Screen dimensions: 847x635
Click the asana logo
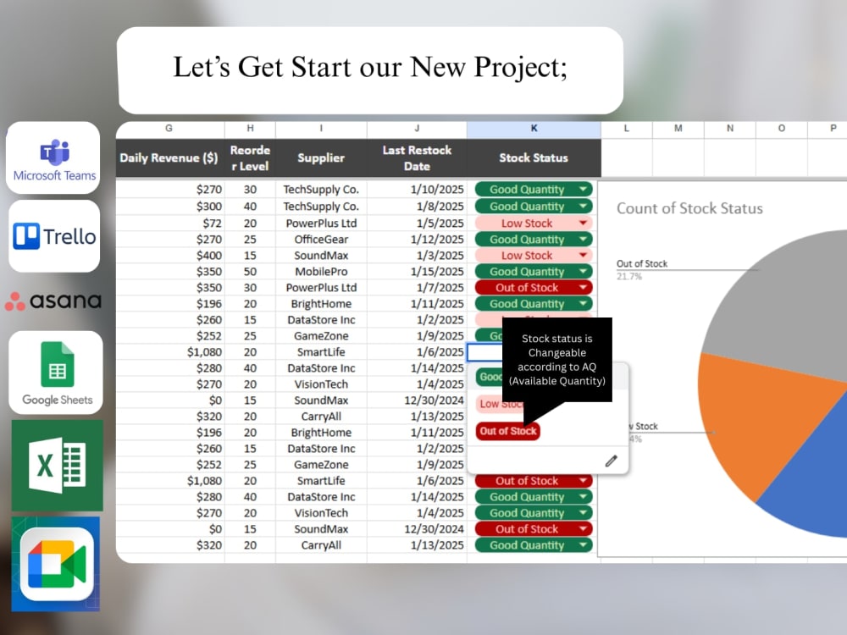pos(53,301)
